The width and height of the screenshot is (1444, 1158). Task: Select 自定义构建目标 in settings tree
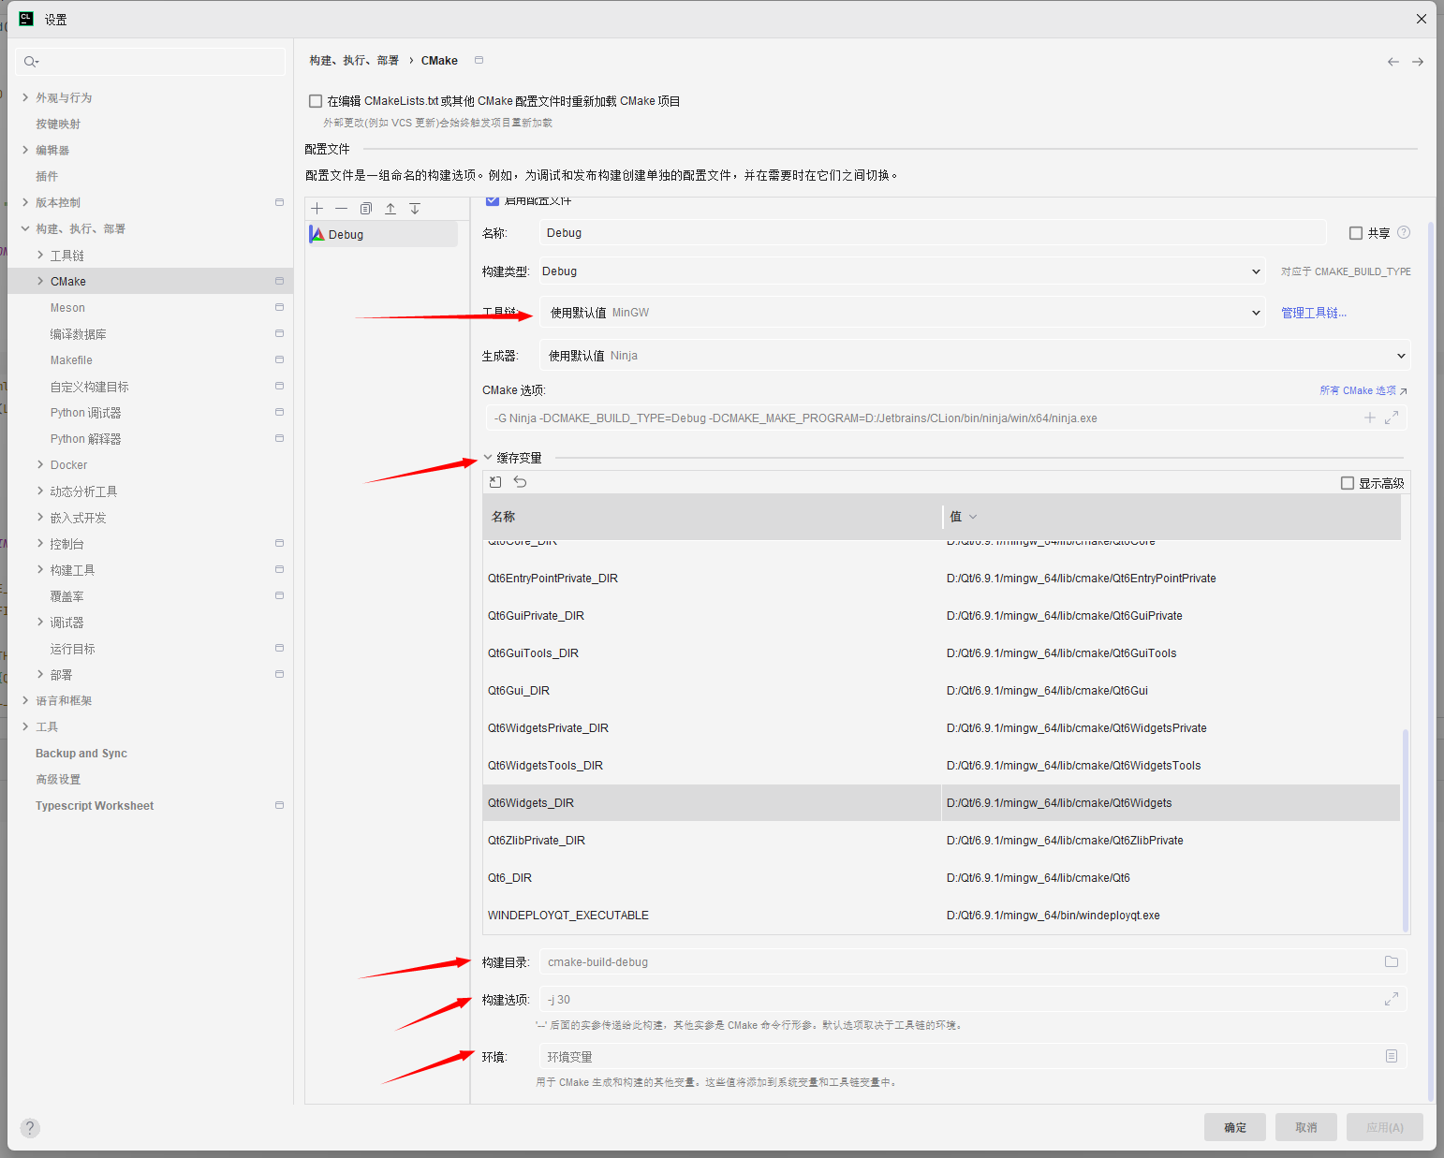click(x=90, y=387)
